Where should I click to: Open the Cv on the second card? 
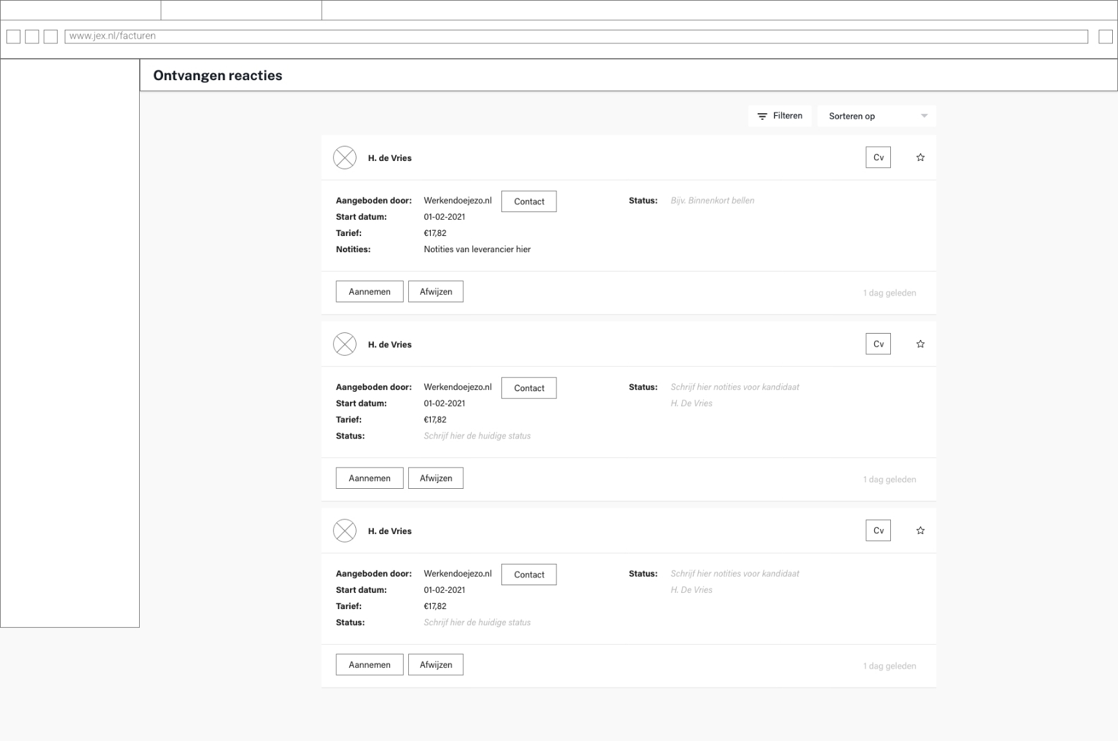coord(878,344)
